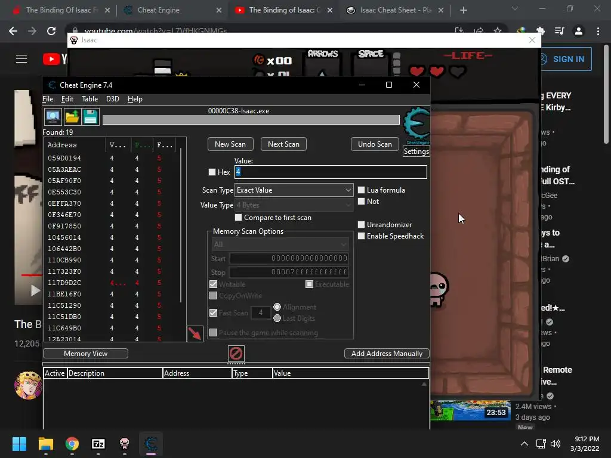The width and height of the screenshot is (611, 458).
Task: Reload the Chrome page
Action: [x=51, y=31]
